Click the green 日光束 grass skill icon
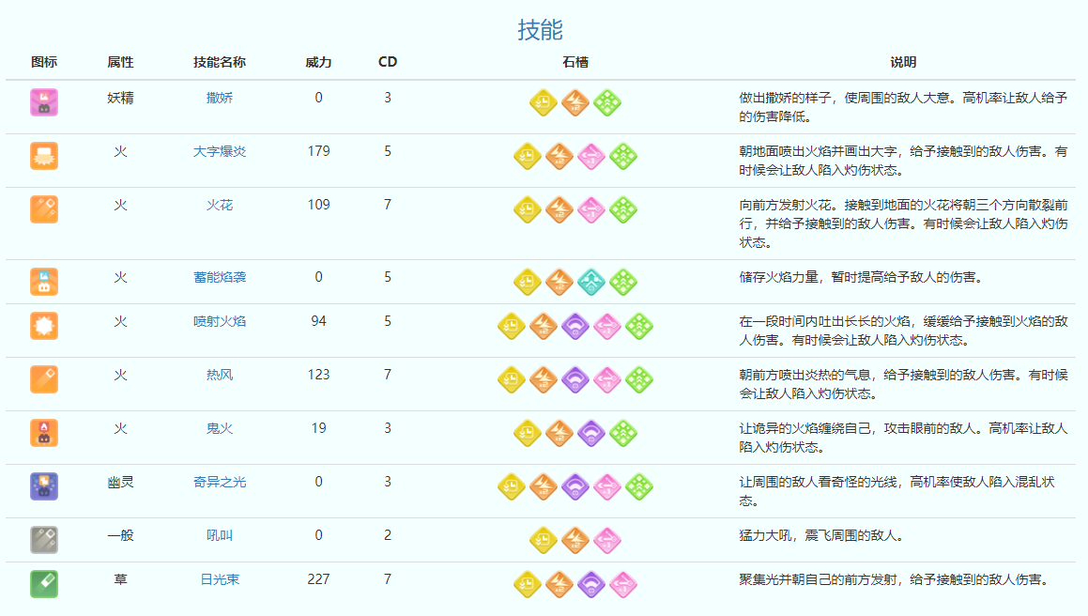The width and height of the screenshot is (1088, 616). (44, 584)
